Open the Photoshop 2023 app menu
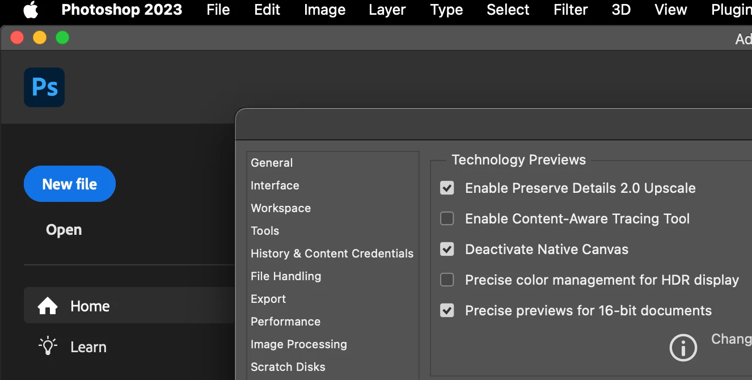This screenshot has height=380, width=752. 122,10
